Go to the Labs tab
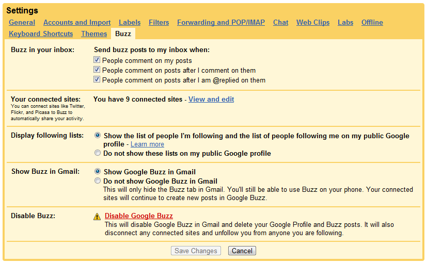The width and height of the screenshot is (427, 263). point(345,23)
